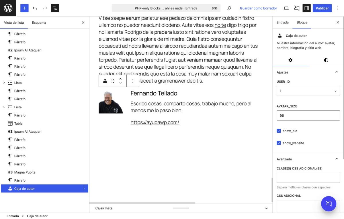
Task: Click Guardar como borrador
Action: [x=258, y=8]
